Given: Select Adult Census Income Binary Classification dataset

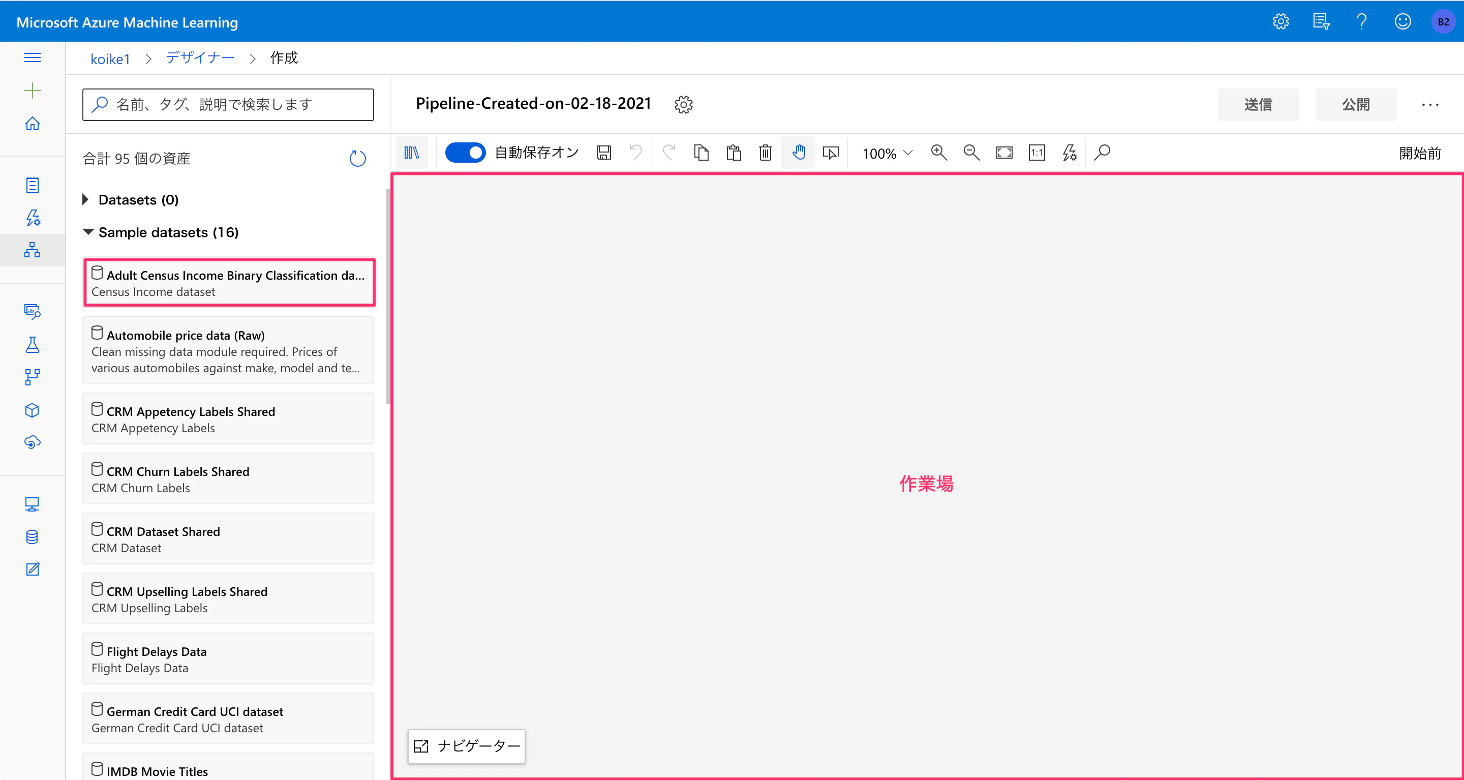Looking at the screenshot, I should (x=228, y=283).
